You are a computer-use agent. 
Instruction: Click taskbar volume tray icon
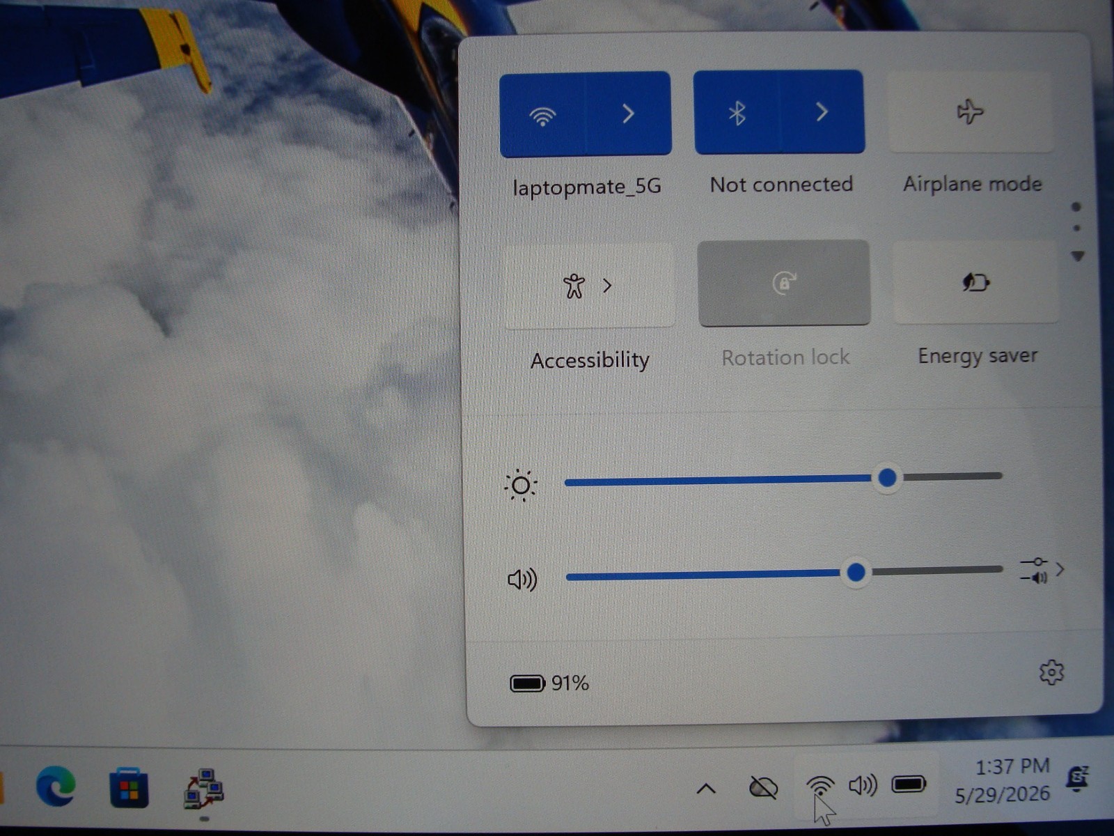[x=863, y=786]
